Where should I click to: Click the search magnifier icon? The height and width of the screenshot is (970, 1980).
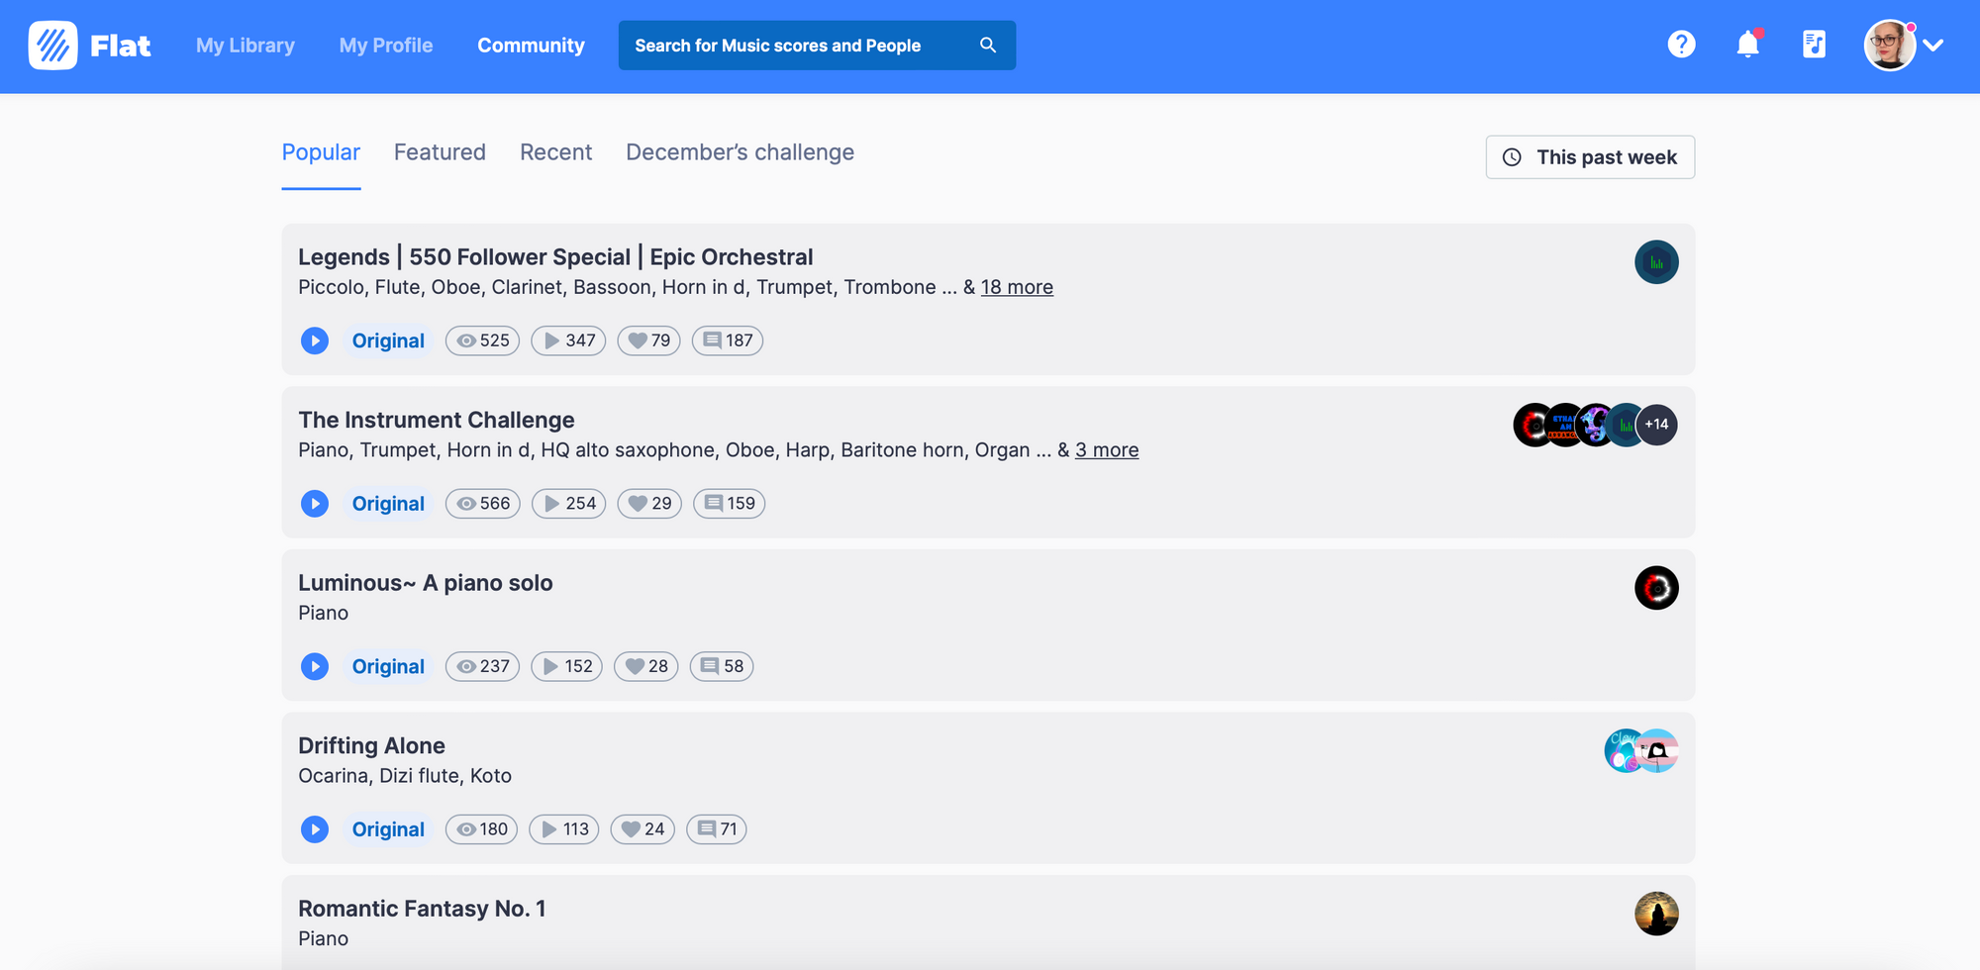(988, 46)
